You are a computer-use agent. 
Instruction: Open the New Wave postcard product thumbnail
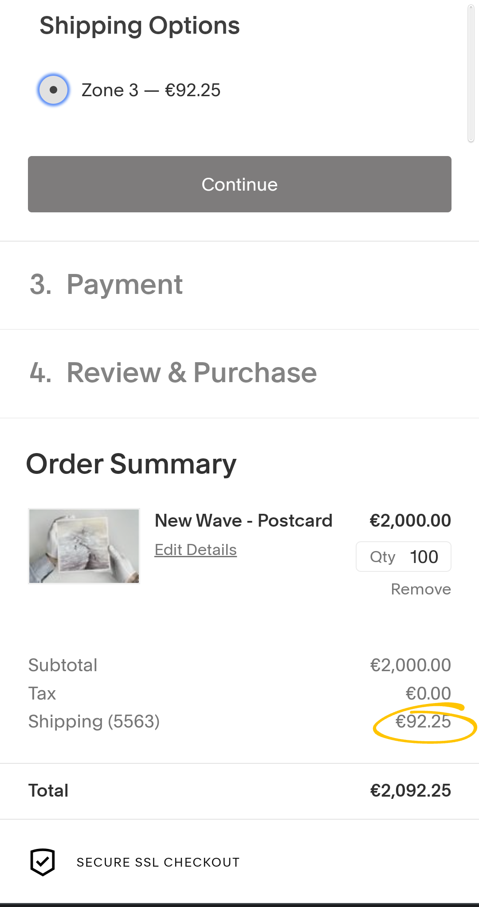click(x=84, y=546)
